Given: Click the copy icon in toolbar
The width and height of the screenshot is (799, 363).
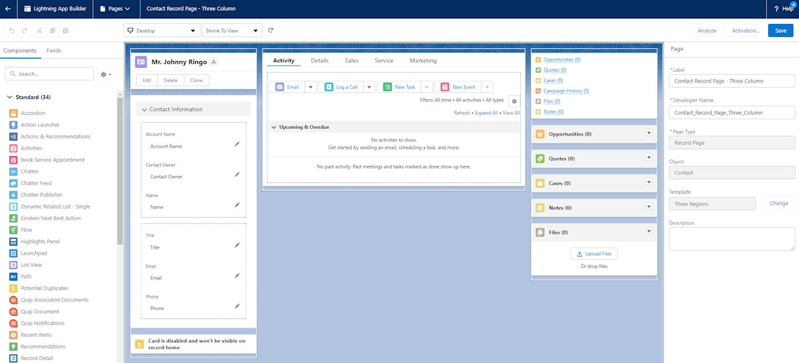Looking at the screenshot, I should [x=53, y=30].
